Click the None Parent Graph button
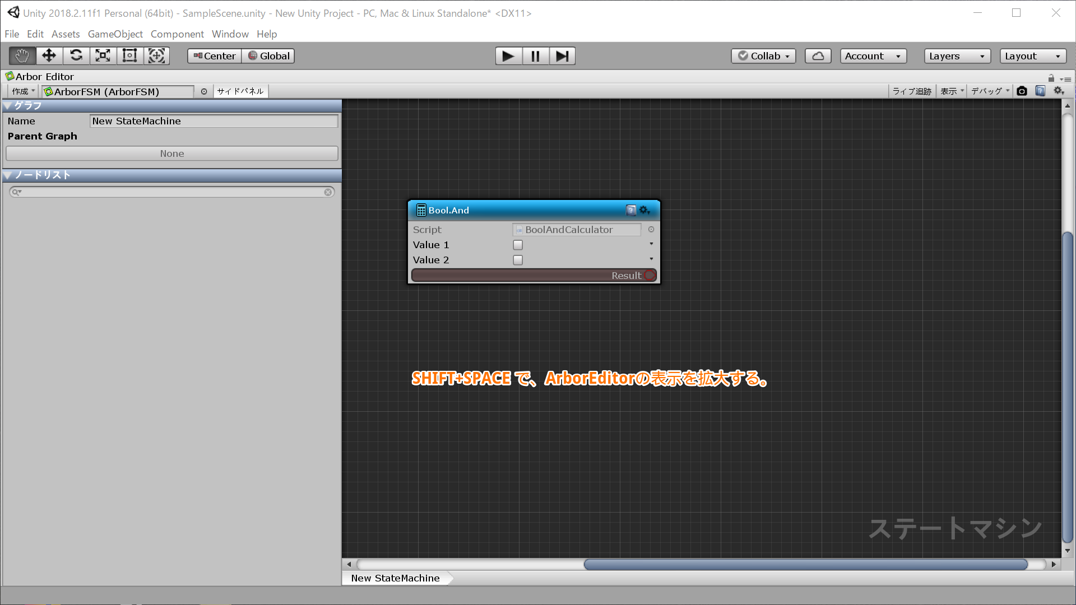The height and width of the screenshot is (605, 1076). [x=171, y=153]
